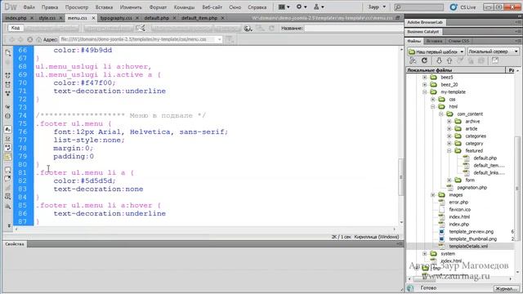Click the Collapse Full Tag icon
Viewport: 523px width, 294px height.
click(7, 76)
